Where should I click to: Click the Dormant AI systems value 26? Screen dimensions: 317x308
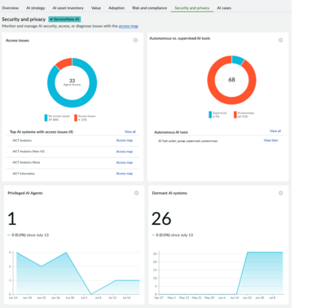pos(161,219)
